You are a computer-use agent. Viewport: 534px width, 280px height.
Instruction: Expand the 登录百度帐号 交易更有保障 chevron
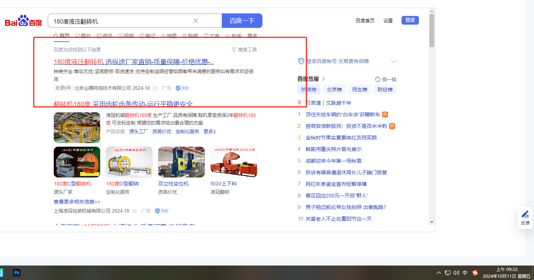394,62
